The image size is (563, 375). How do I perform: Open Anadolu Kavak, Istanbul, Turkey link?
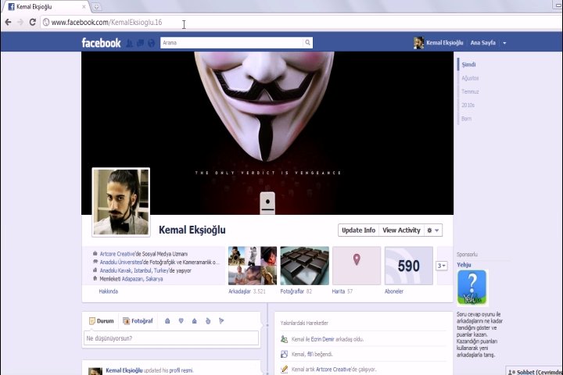click(x=134, y=270)
